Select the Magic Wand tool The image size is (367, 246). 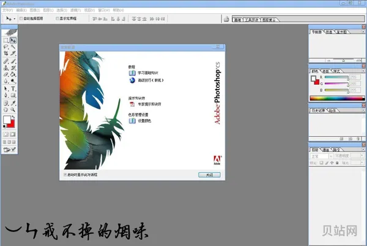(13, 47)
